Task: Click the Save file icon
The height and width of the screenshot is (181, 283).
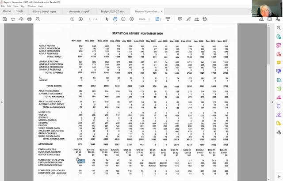Action: pyautogui.click(x=5, y=19)
